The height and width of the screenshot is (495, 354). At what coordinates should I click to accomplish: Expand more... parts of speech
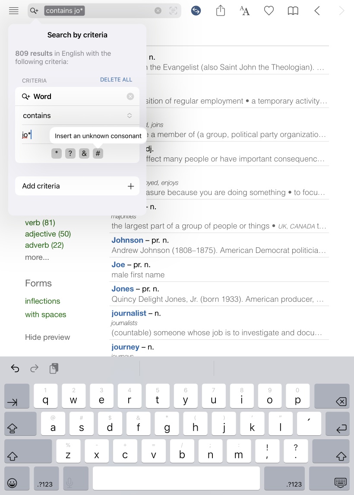coord(37,257)
